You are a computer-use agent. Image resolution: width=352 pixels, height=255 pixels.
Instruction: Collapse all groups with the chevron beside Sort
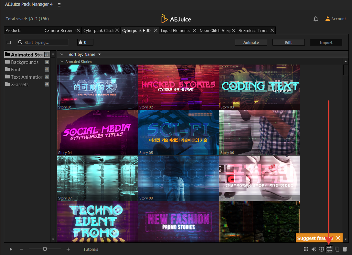61,55
